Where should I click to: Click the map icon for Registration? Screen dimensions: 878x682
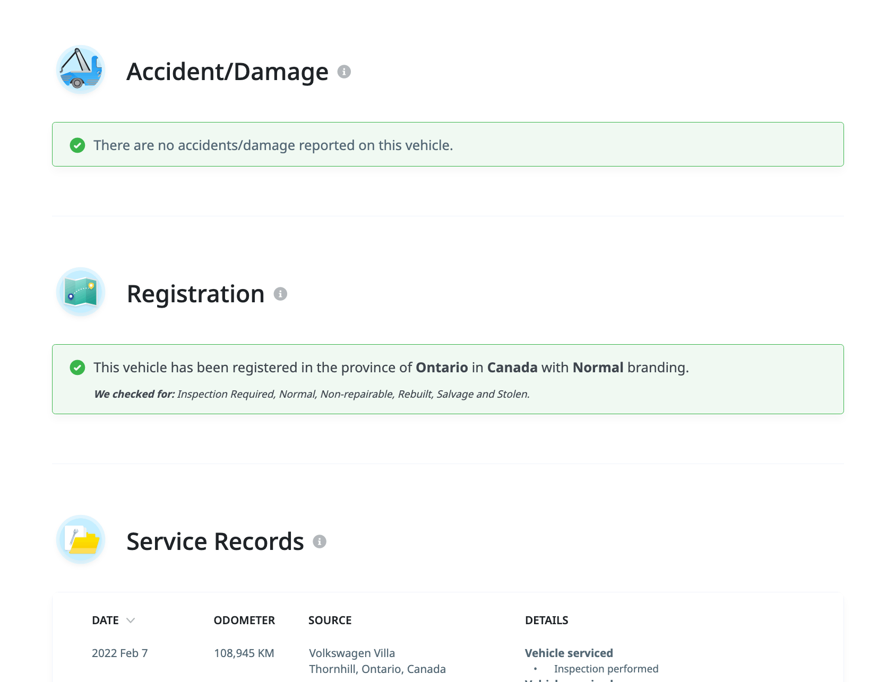pos(81,292)
